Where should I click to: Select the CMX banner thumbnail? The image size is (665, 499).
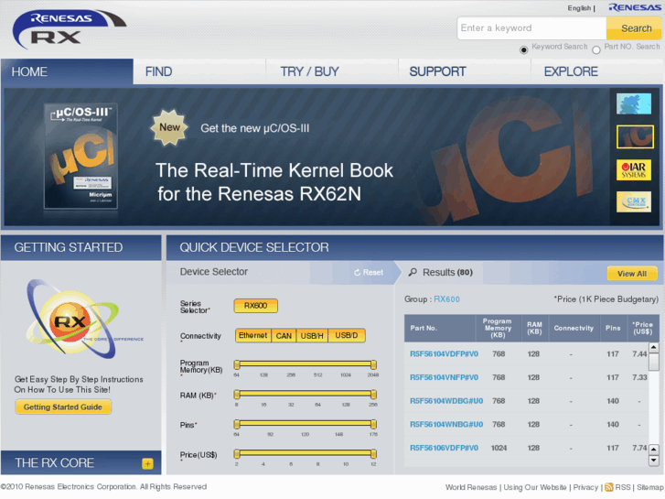tap(634, 202)
